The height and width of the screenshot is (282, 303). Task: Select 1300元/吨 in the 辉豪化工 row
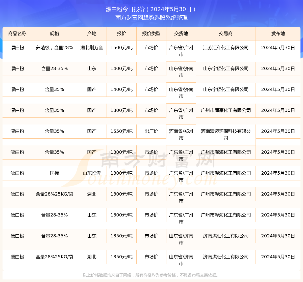click(x=121, y=110)
